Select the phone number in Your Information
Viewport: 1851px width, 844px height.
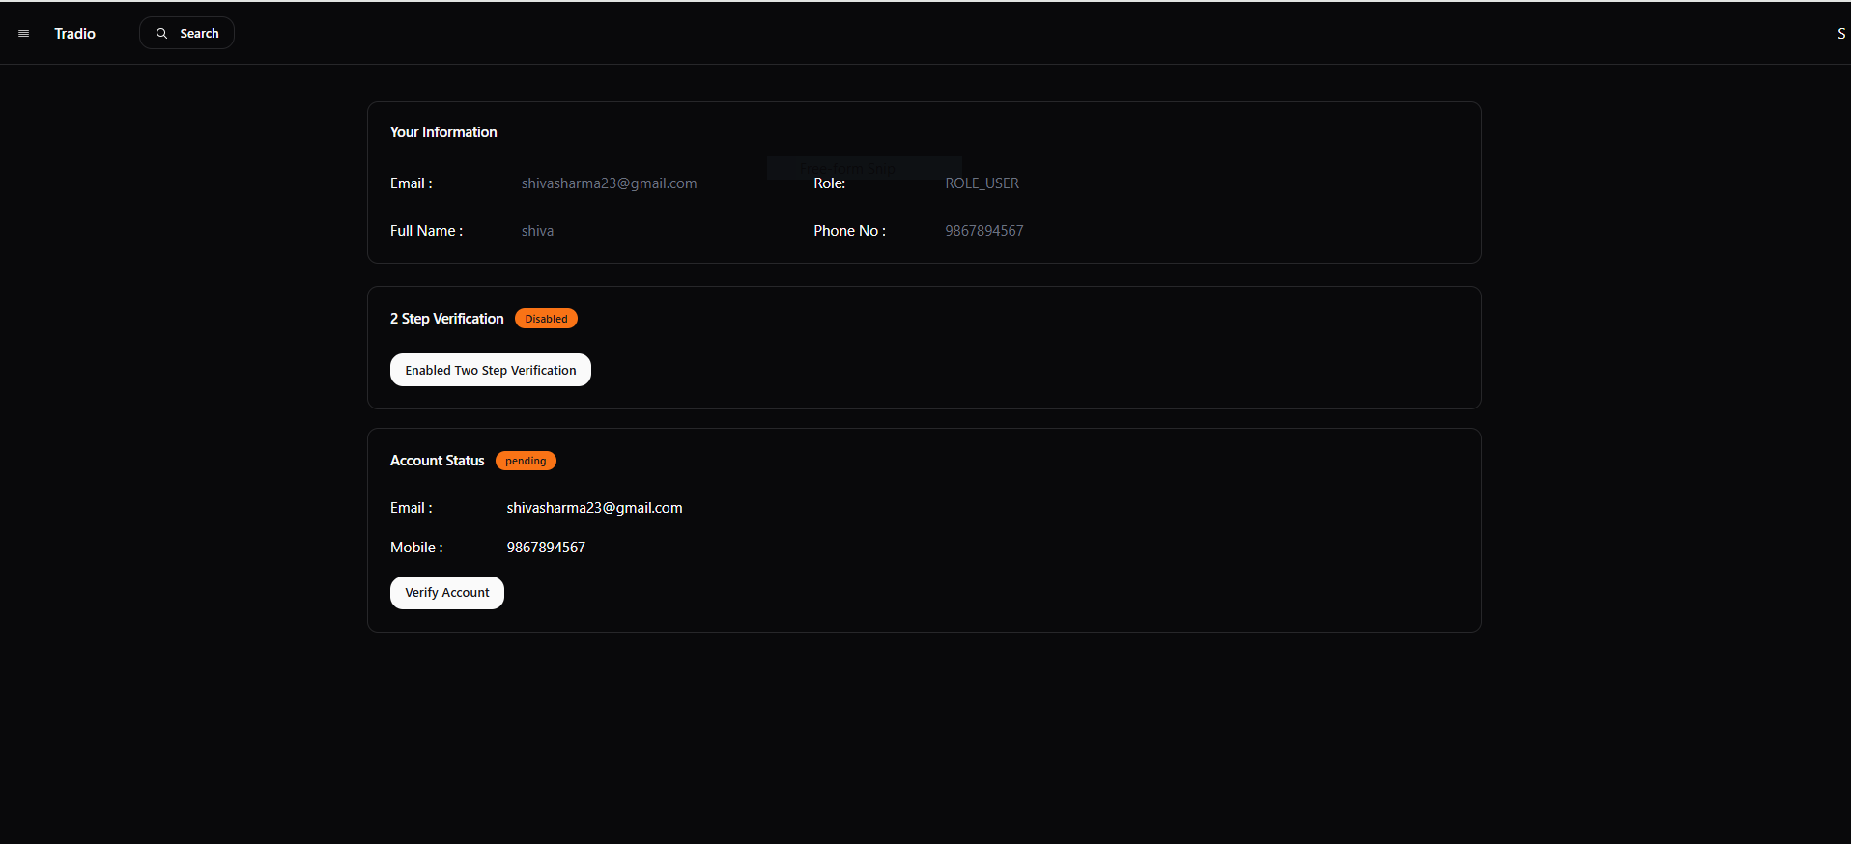pyautogui.click(x=983, y=231)
